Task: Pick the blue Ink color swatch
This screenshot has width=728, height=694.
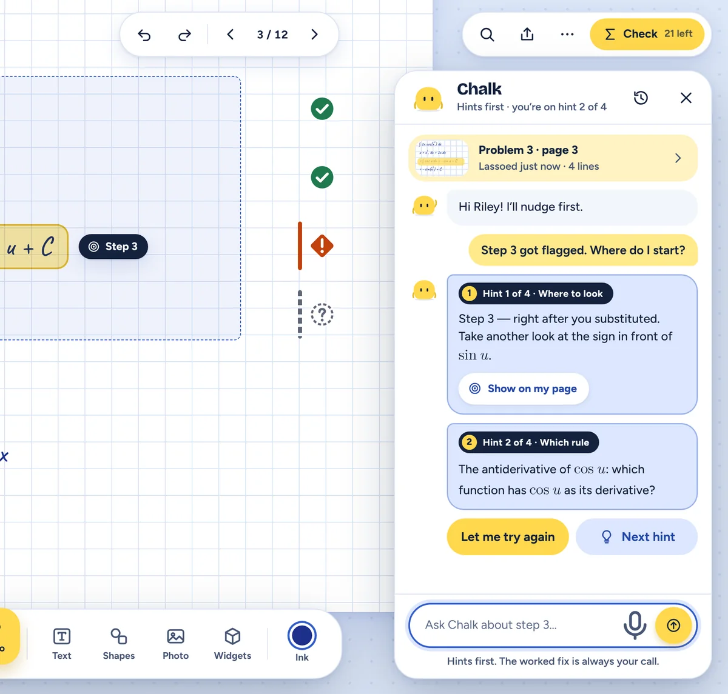Action: tap(302, 636)
